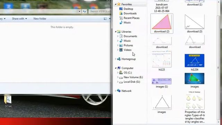Click the 32 bit desktop label
Viewport: 222px width, 125px height.
tap(8, 106)
